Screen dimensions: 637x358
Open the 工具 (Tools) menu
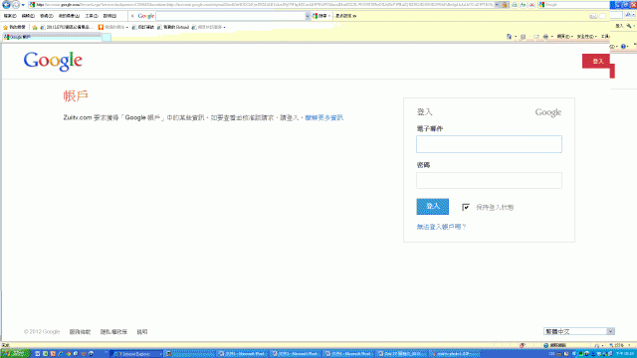point(92,16)
